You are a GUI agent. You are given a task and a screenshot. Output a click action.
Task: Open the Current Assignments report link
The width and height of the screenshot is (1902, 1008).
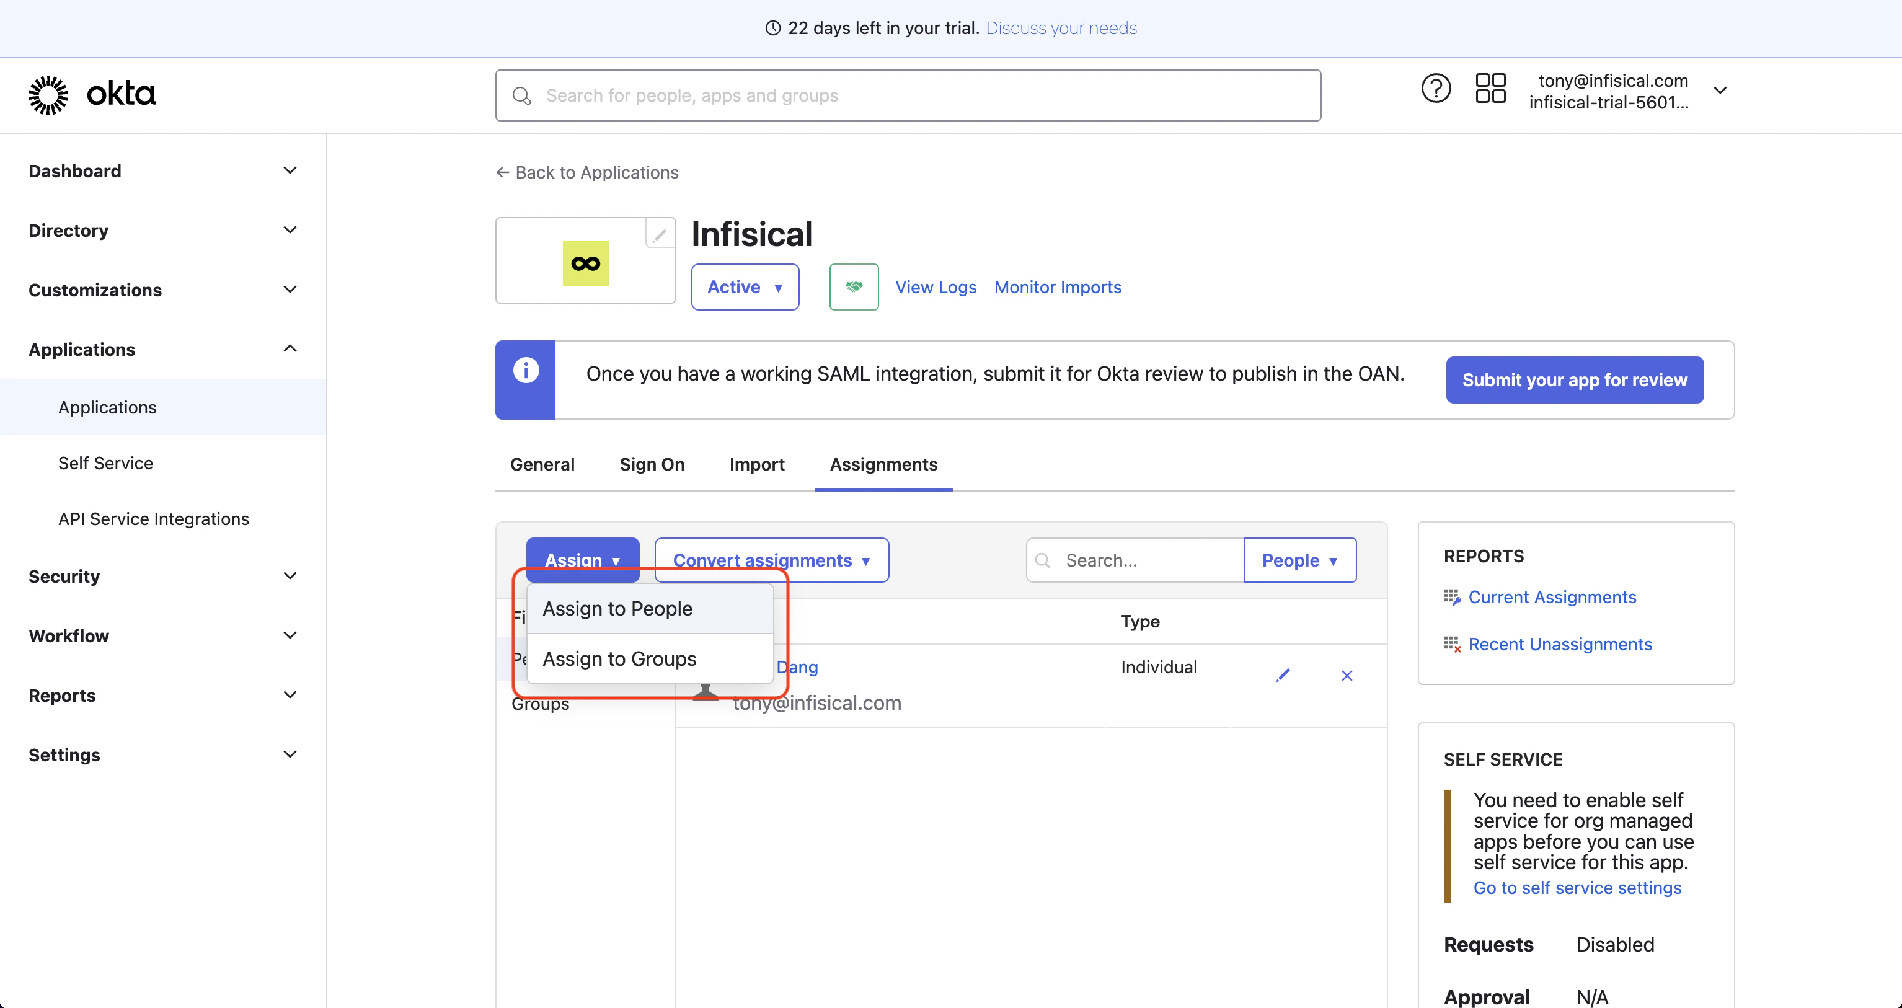pos(1552,596)
